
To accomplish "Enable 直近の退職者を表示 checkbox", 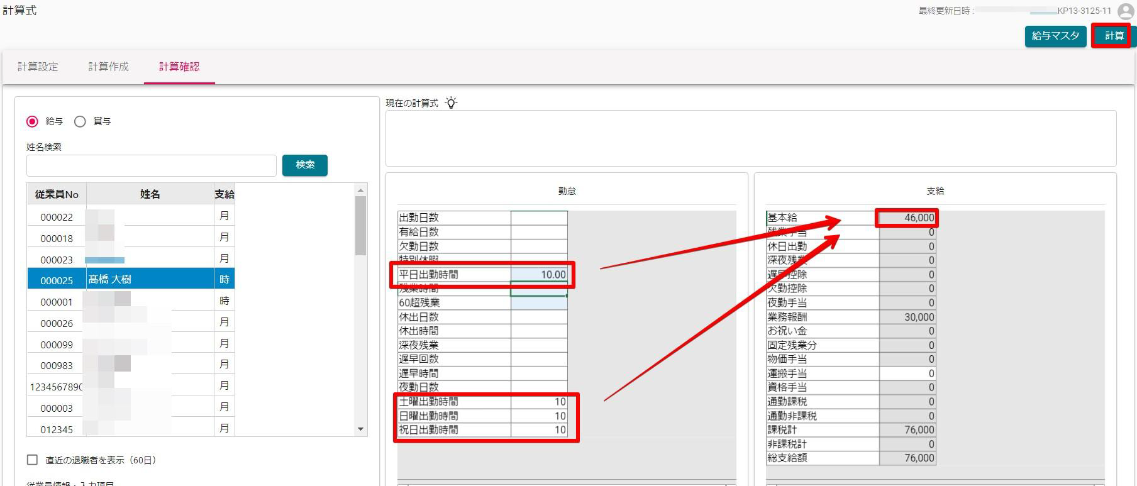I will coord(33,460).
